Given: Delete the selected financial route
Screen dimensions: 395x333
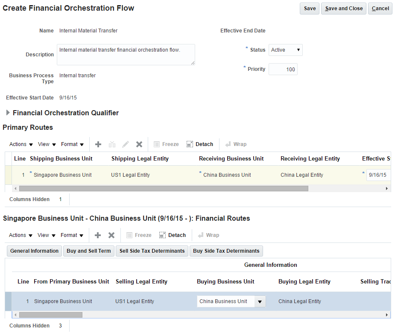Looking at the screenshot, I should 111,235.
